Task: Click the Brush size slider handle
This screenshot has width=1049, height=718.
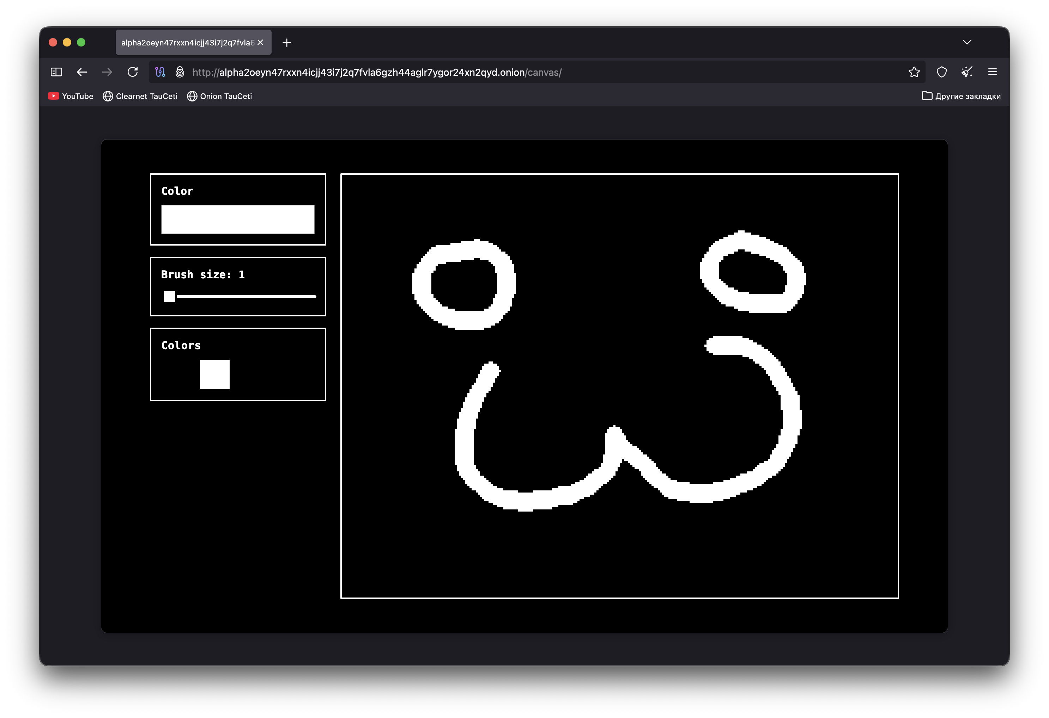Action: 170,297
